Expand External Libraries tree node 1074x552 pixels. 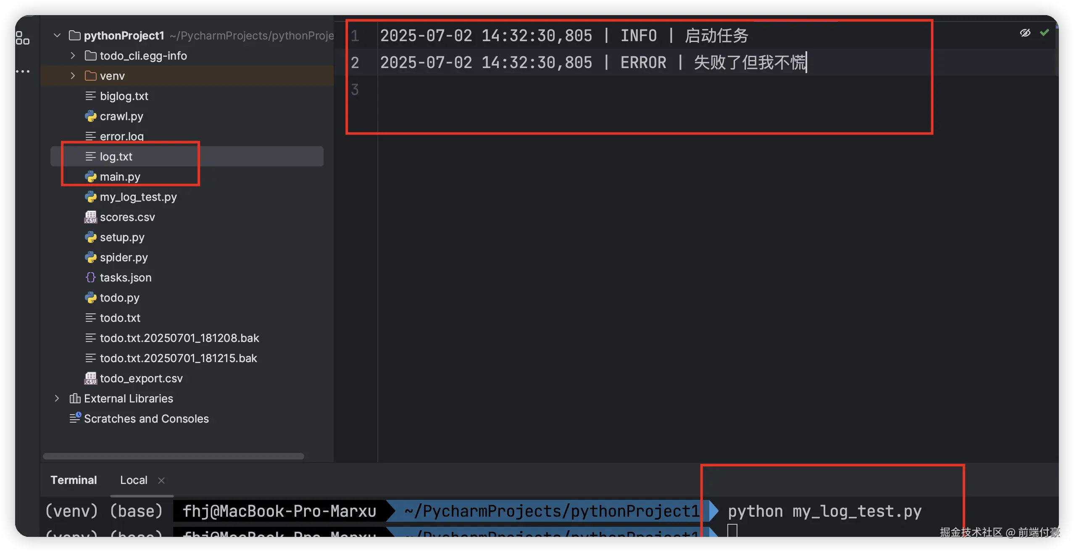[57, 398]
